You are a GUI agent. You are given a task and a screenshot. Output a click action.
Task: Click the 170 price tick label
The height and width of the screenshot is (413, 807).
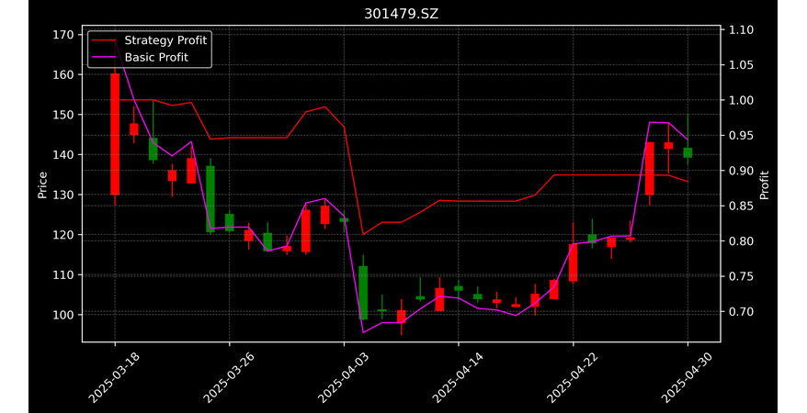pyautogui.click(x=63, y=35)
